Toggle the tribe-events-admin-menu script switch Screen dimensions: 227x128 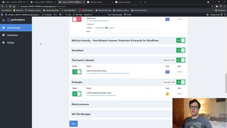[77, 72]
